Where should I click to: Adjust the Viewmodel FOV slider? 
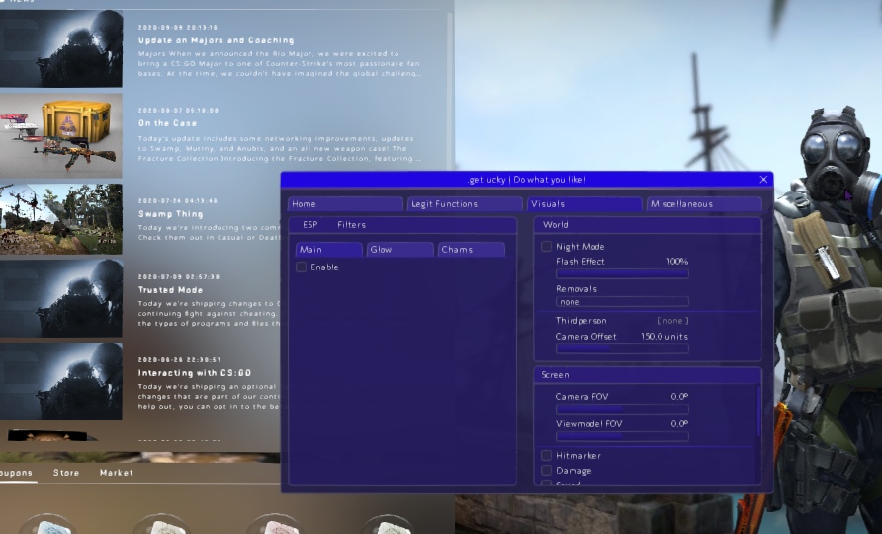click(x=622, y=436)
